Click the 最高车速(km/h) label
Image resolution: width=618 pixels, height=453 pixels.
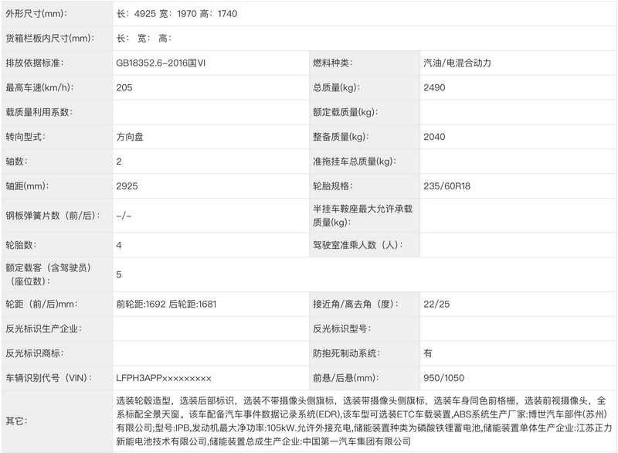pyautogui.click(x=40, y=87)
